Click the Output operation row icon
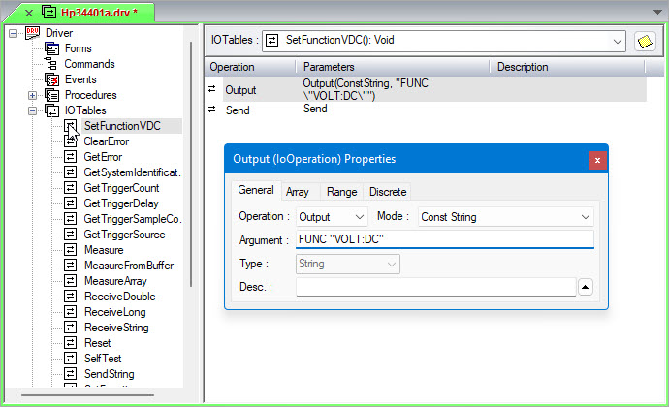Screen dimensions: 669x407 tap(212, 89)
